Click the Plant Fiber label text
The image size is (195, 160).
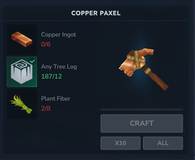(56, 99)
